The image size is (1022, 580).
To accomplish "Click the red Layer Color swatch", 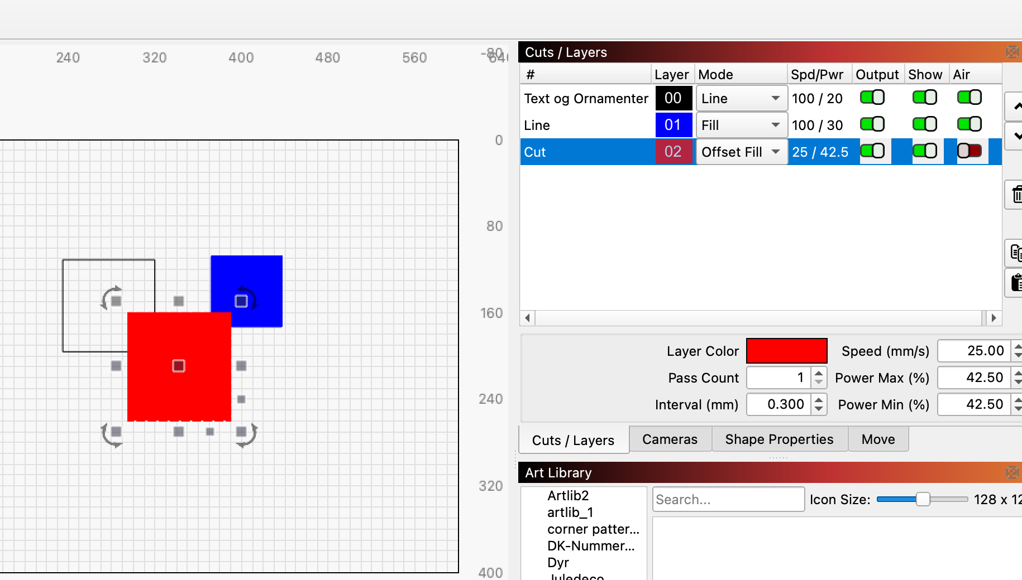I will point(786,351).
